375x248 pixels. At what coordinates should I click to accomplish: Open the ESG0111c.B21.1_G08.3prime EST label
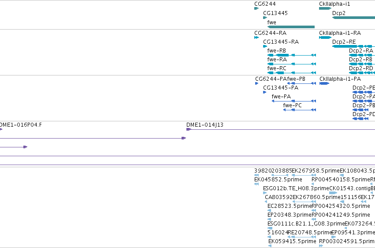(306, 224)
